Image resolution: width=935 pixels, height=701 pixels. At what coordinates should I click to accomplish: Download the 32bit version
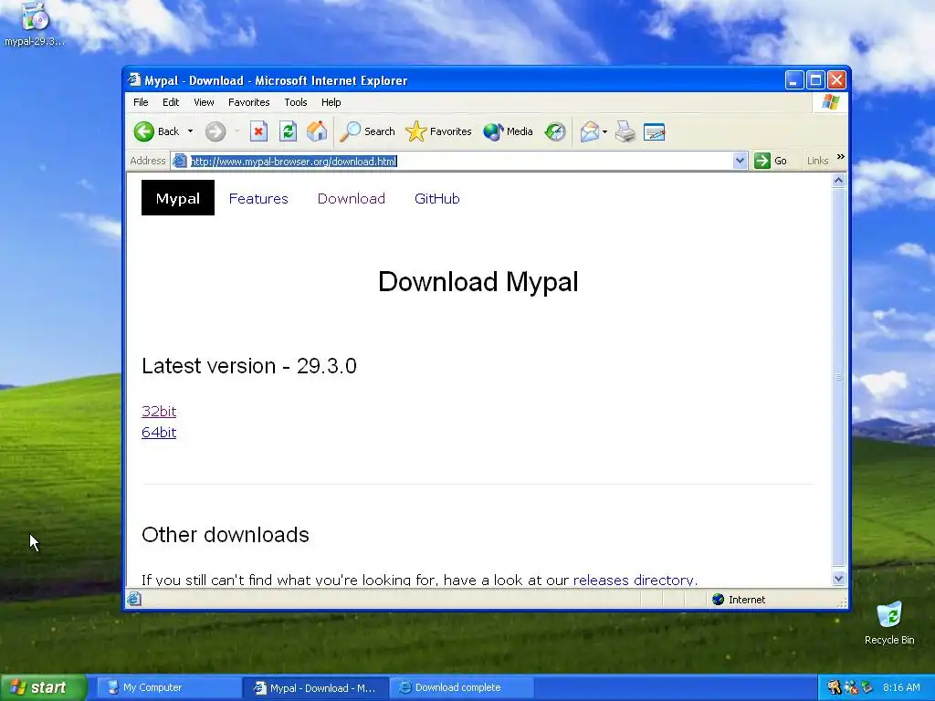coord(159,412)
